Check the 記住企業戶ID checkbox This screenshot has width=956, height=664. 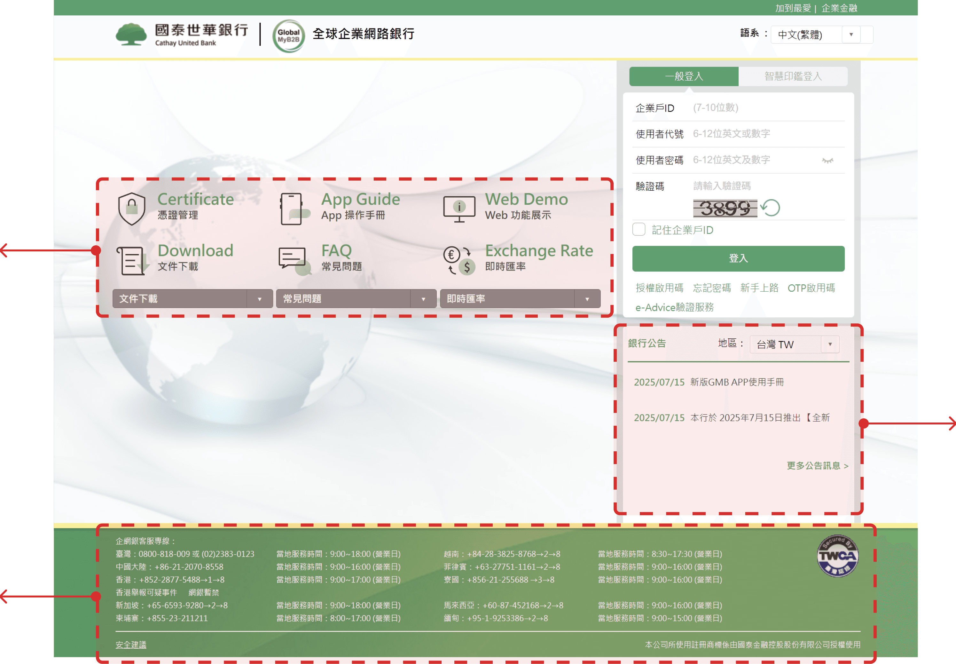pyautogui.click(x=639, y=230)
